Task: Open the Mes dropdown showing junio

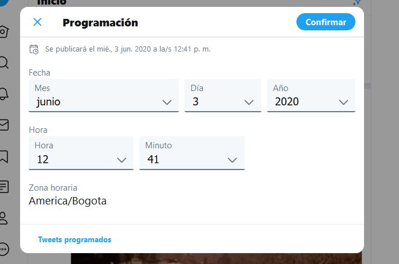Action: coord(104,96)
